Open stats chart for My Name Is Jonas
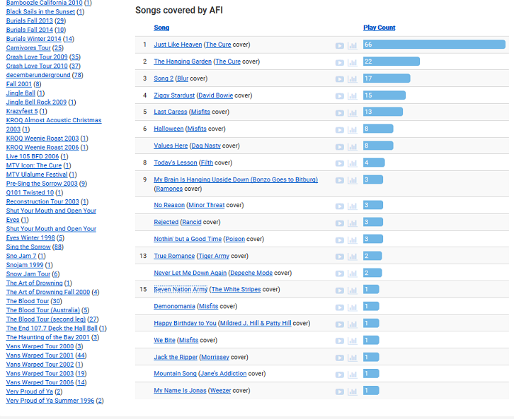 tap(353, 391)
